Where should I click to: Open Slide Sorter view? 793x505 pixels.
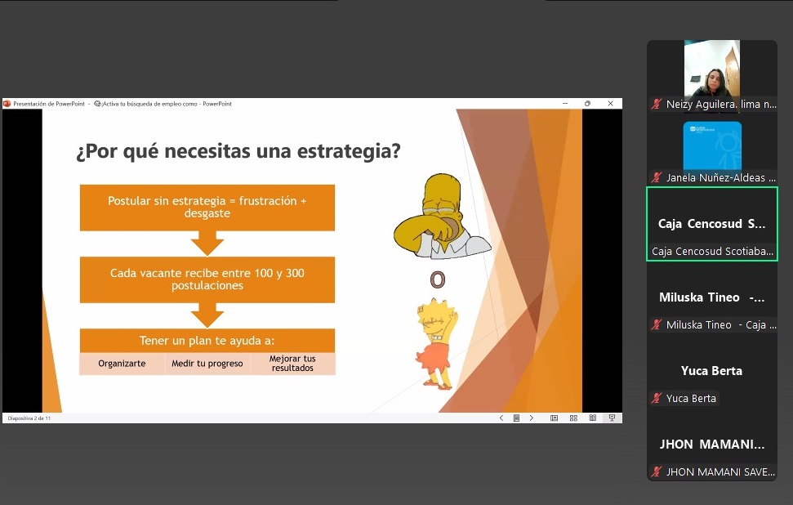(573, 418)
